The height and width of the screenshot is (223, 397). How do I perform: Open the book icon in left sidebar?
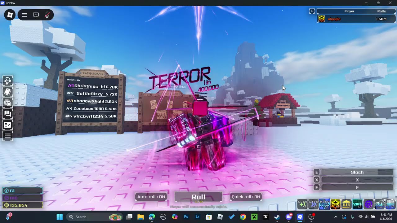pos(8,92)
